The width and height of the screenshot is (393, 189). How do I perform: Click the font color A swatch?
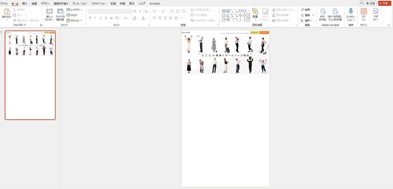(x=142, y=18)
